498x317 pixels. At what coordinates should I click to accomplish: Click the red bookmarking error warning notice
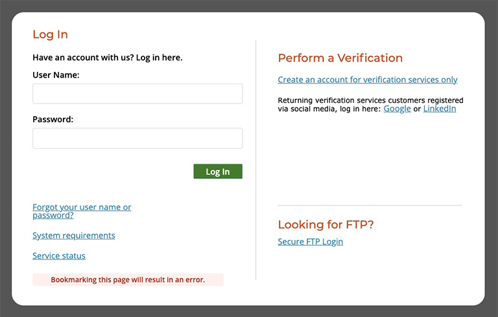(x=128, y=280)
